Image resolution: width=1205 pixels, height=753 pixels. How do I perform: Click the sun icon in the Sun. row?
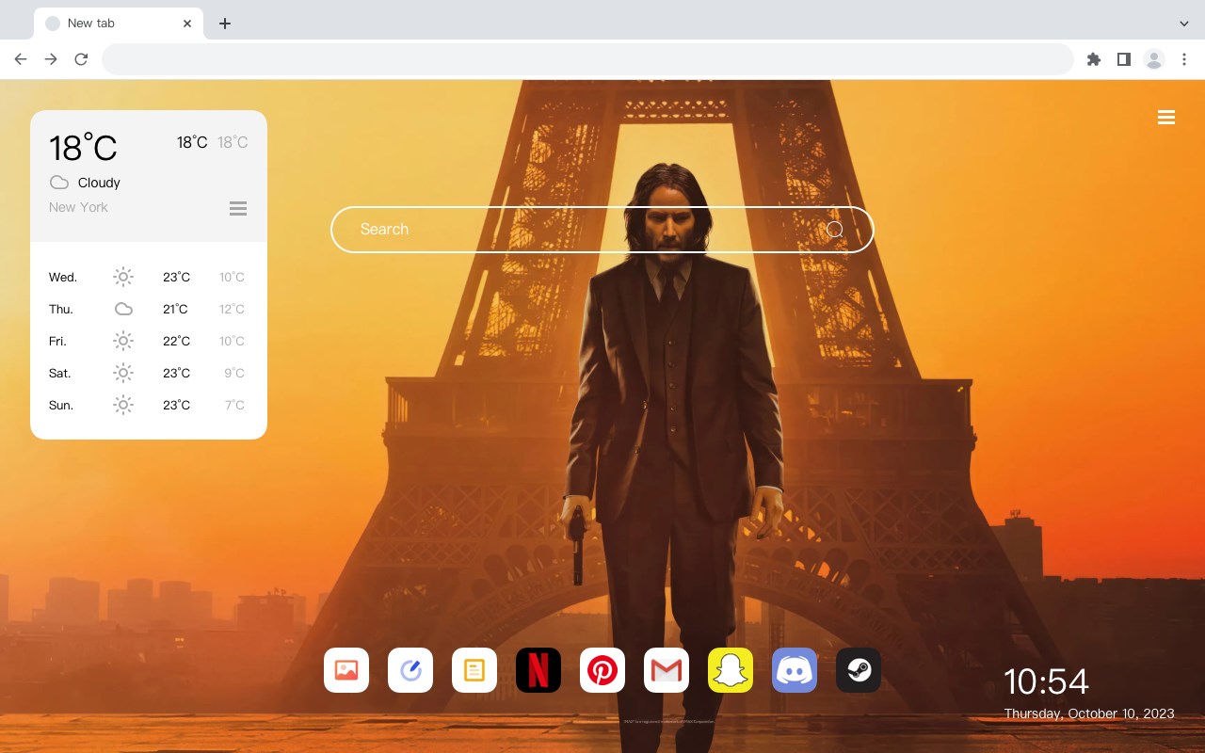123,405
